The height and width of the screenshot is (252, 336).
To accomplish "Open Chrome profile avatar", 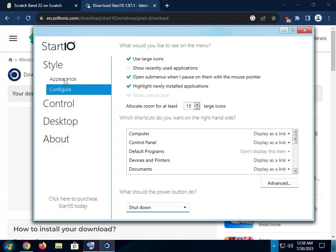I will click(318, 18).
